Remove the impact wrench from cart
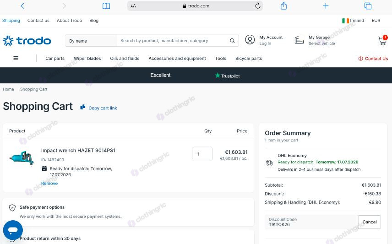Screen dimensions: 392x244 49,184
